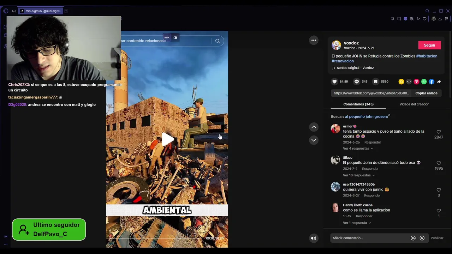The height and width of the screenshot is (254, 452).
Task: Open the voxdoz profile avatar
Action: (x=336, y=45)
